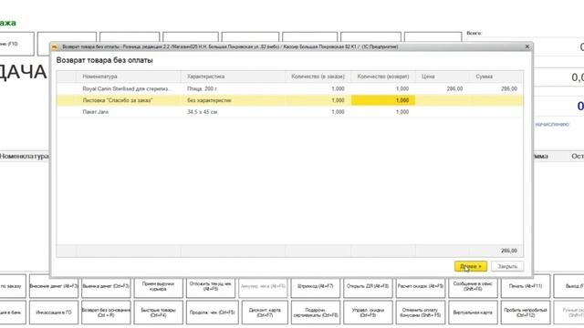
Task: Click Сообщение в офис (Shift+F6) button
Action: [473, 286]
